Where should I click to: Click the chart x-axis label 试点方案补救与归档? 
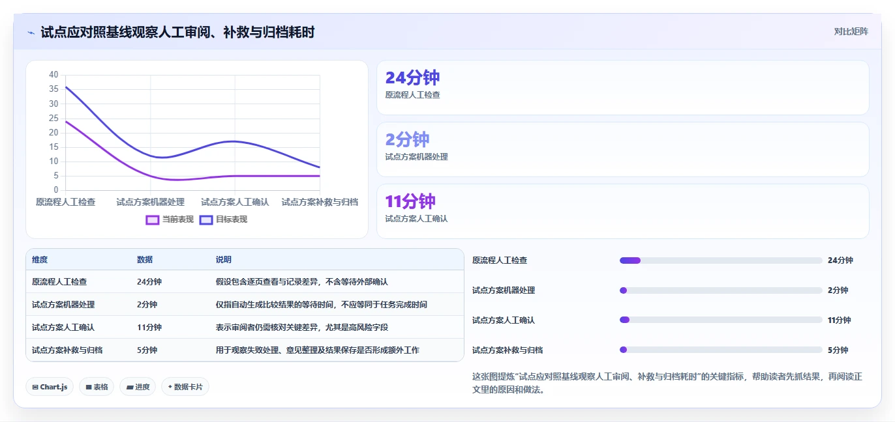(x=320, y=203)
